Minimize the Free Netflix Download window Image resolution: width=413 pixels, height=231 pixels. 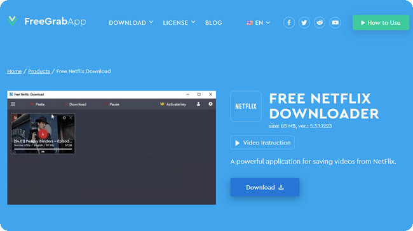(187, 94)
